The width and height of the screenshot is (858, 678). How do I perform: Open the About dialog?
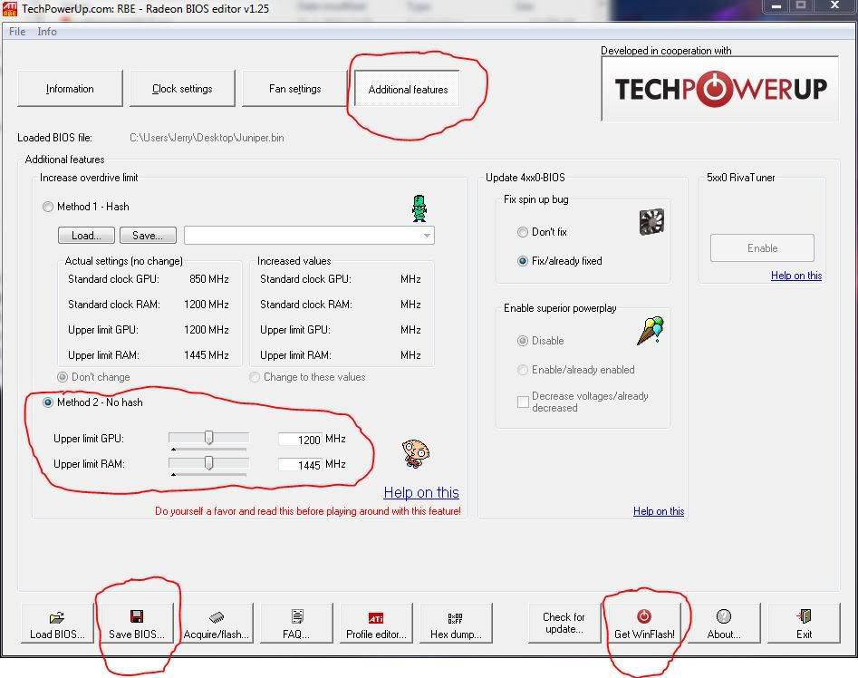(724, 624)
